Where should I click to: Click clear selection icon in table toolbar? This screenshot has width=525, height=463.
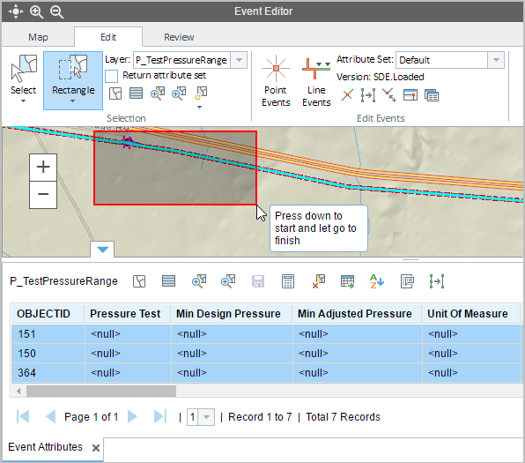(x=139, y=281)
